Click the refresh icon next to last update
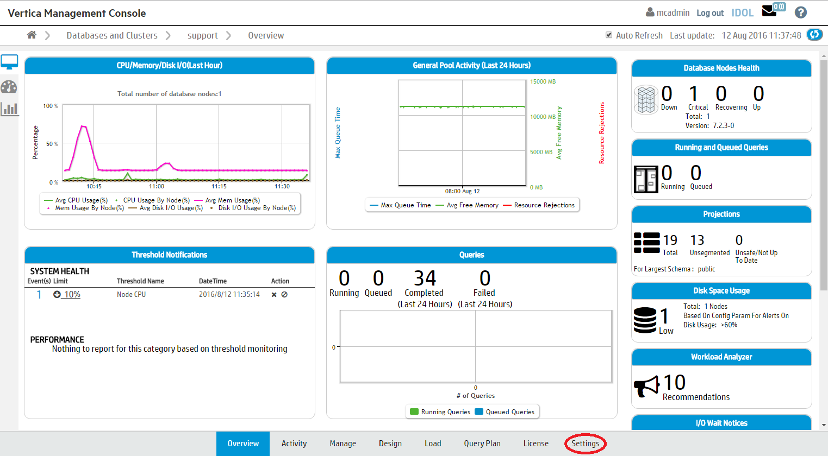Image resolution: width=828 pixels, height=456 pixels. point(814,35)
